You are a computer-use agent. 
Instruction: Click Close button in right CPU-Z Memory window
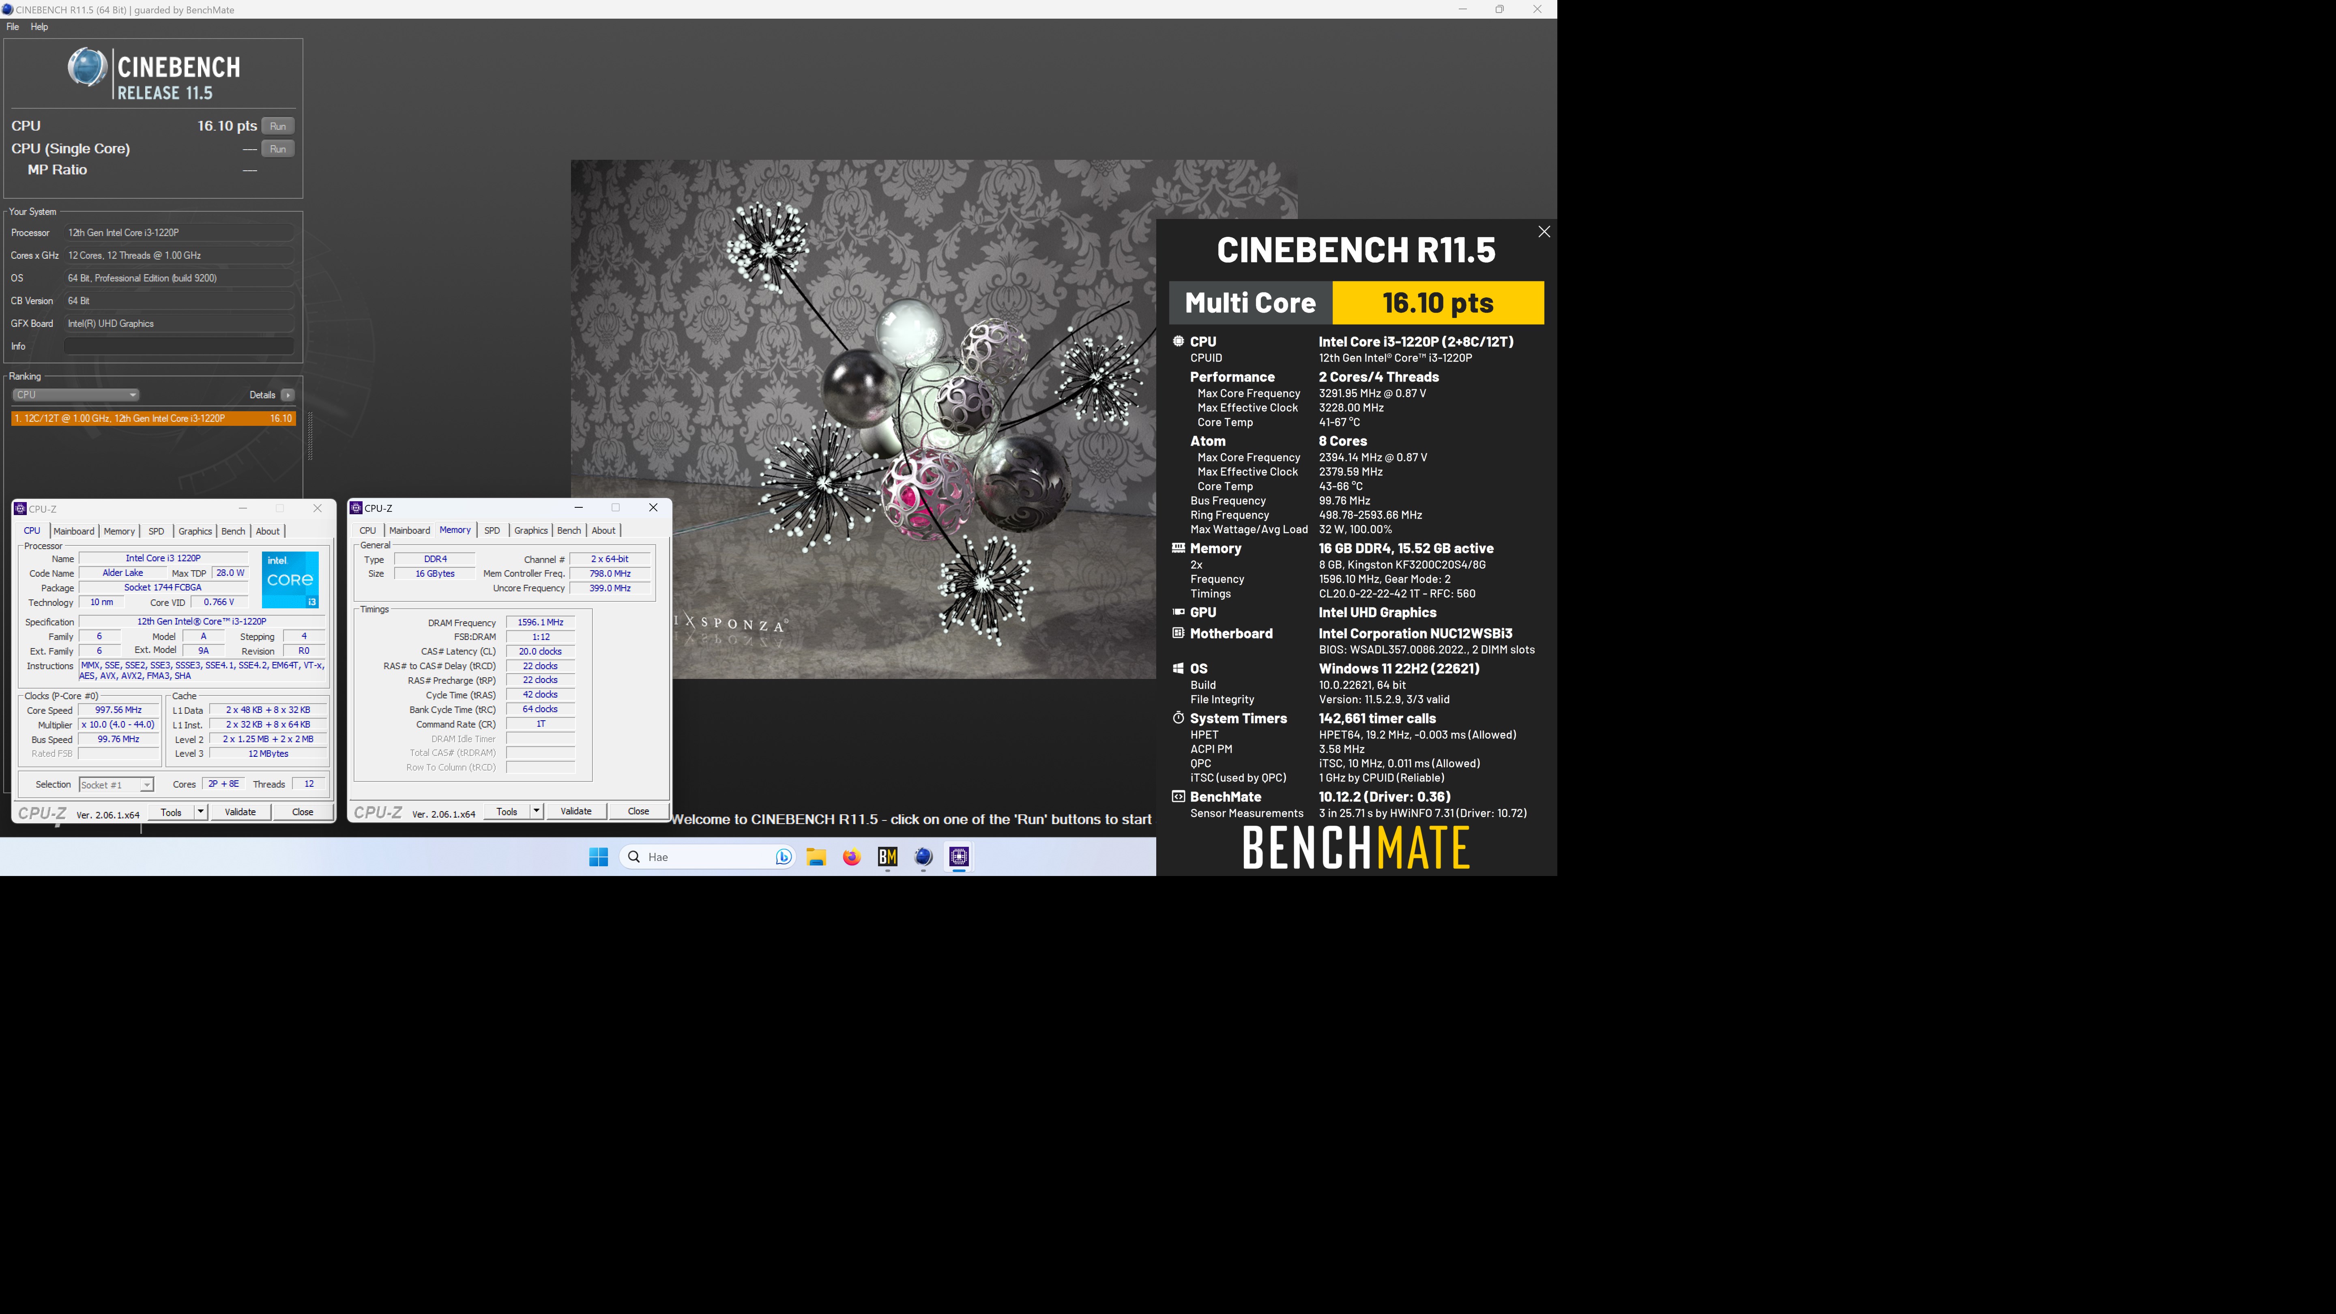pos(638,812)
